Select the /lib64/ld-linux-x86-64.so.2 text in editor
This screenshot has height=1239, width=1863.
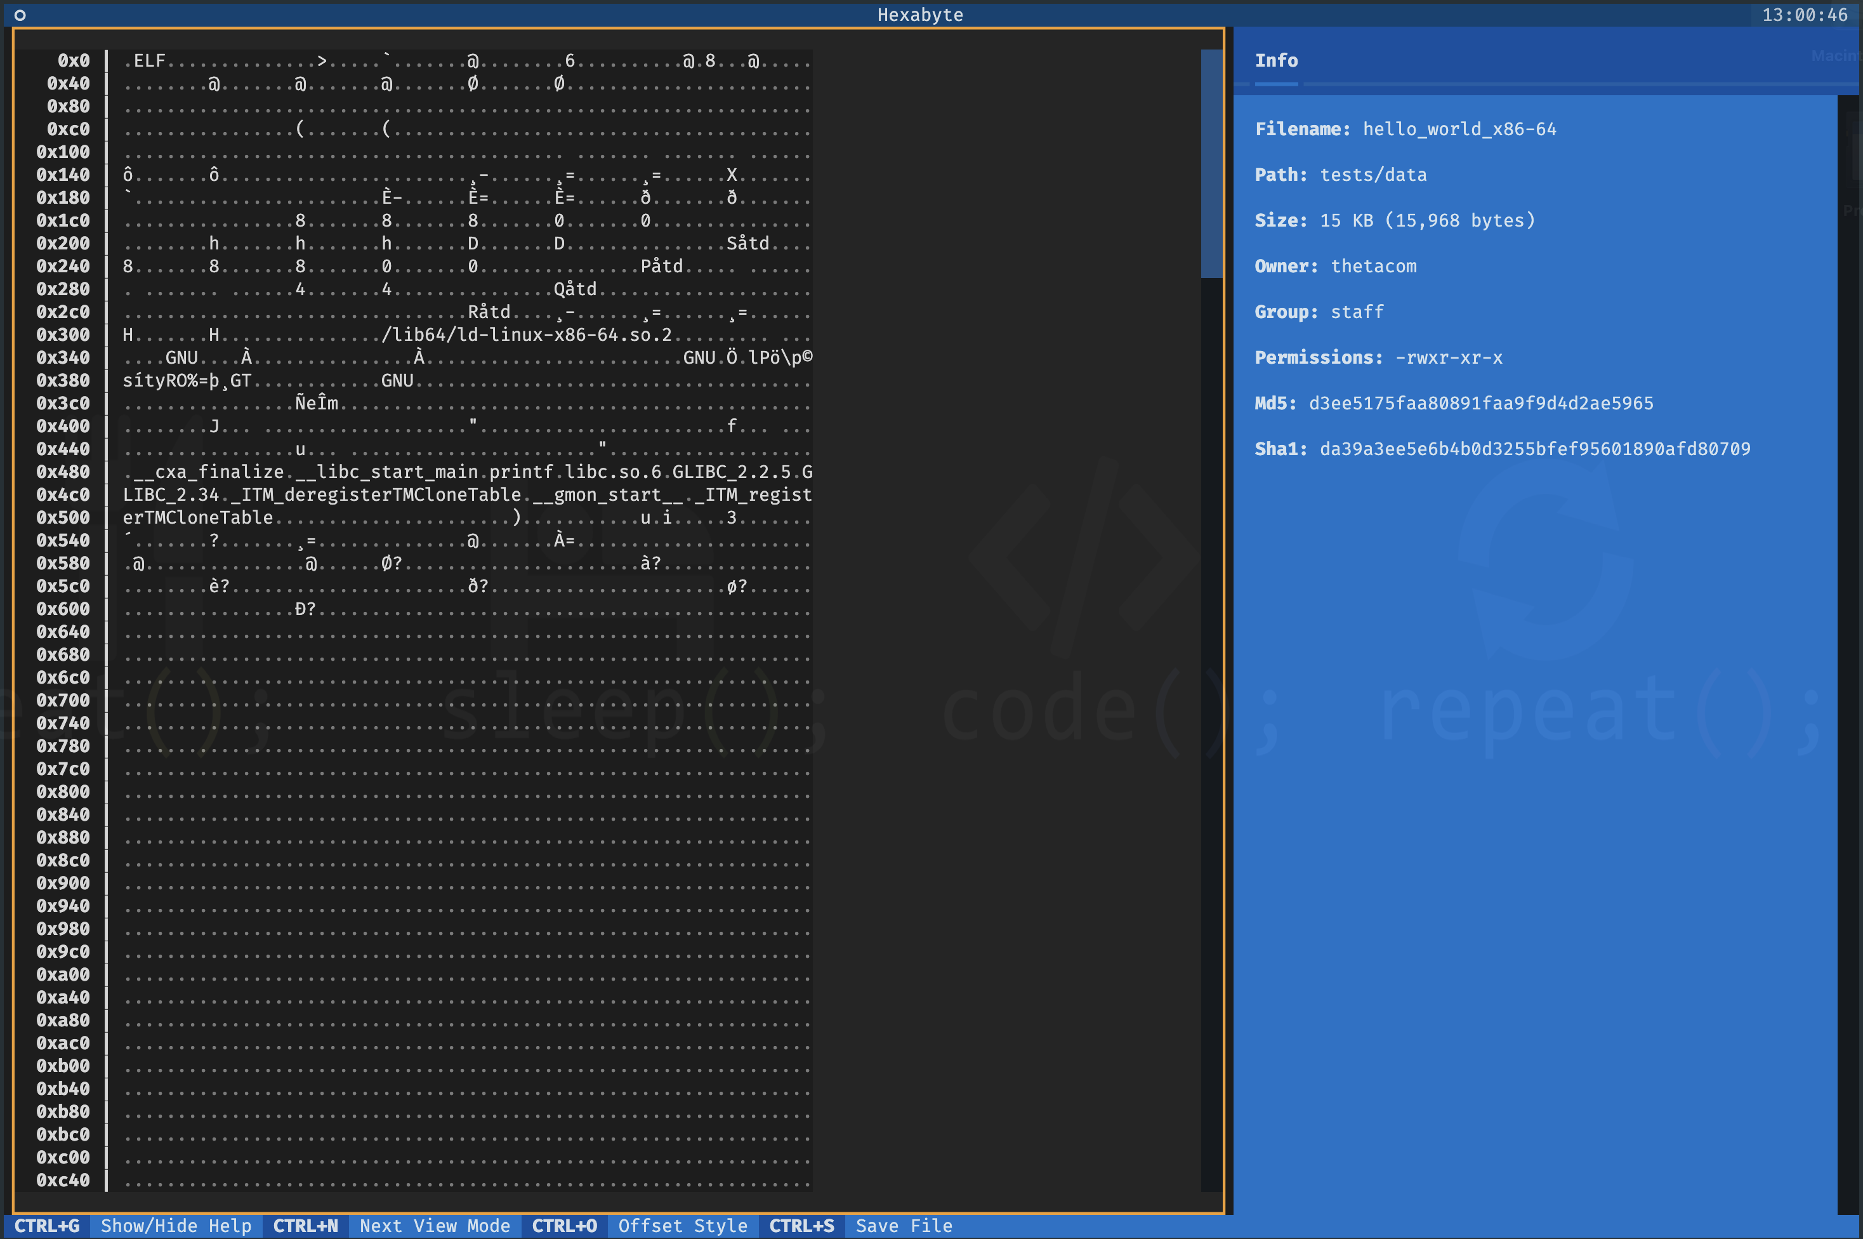tap(526, 335)
